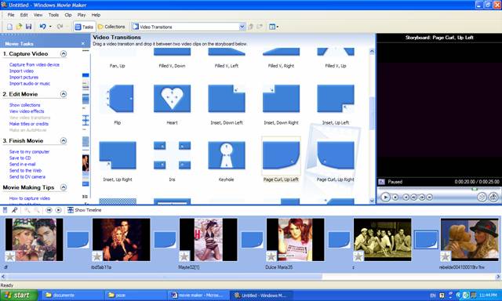This screenshot has height=301, width=502.
Task: Open the Tools menu
Action: click(x=53, y=15)
